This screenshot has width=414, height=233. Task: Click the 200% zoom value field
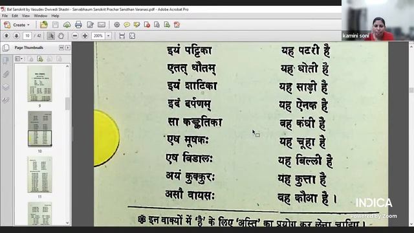[x=98, y=36]
